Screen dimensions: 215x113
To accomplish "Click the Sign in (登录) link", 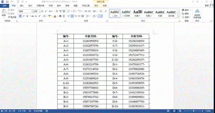I will pyautogui.click(x=207, y=5).
